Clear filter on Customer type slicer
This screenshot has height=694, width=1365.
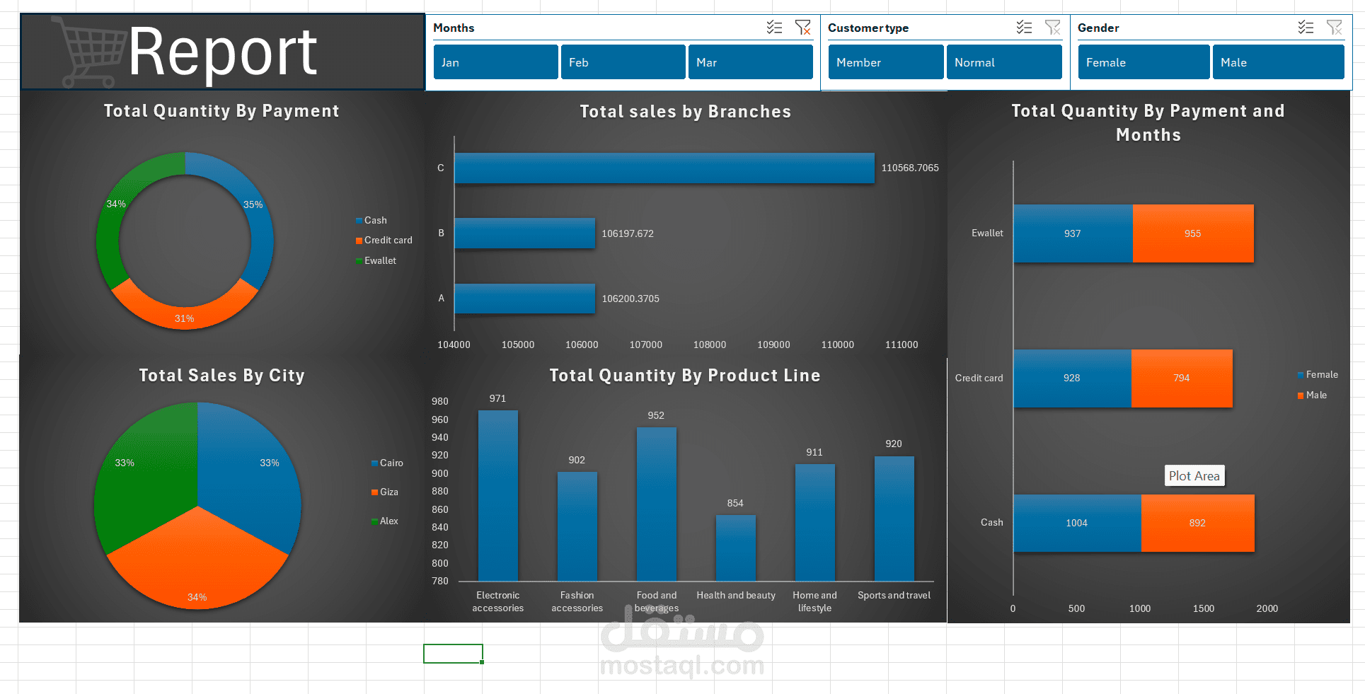coord(1052,28)
